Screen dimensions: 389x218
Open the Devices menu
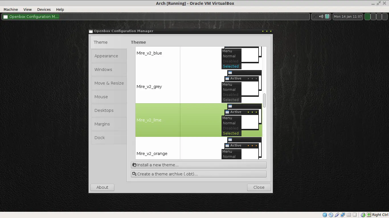pos(44,9)
